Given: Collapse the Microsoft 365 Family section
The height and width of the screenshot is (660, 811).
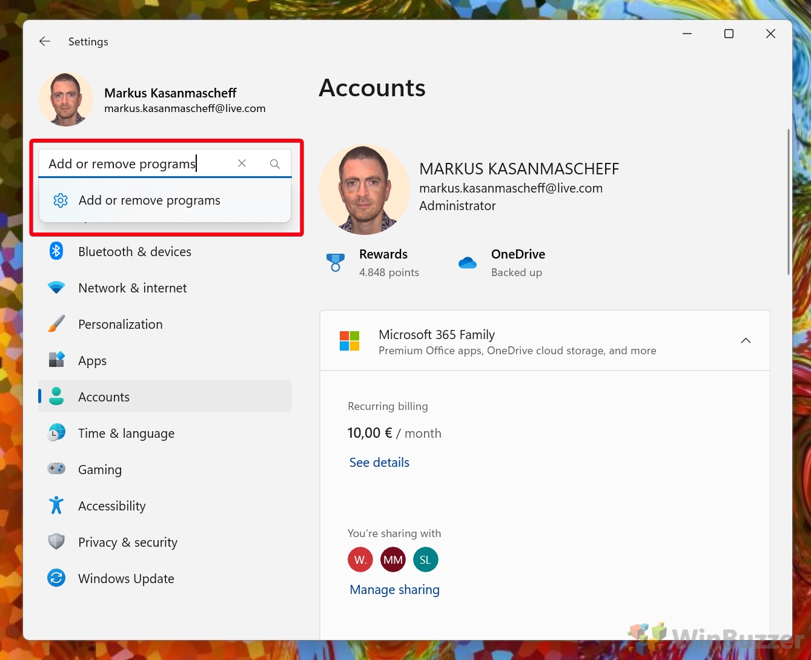Looking at the screenshot, I should [746, 341].
